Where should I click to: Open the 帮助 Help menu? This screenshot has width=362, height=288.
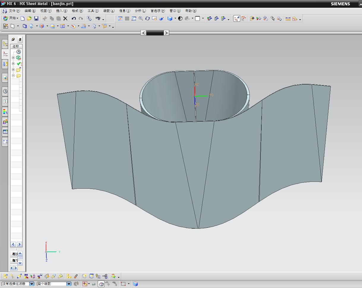coord(191,11)
